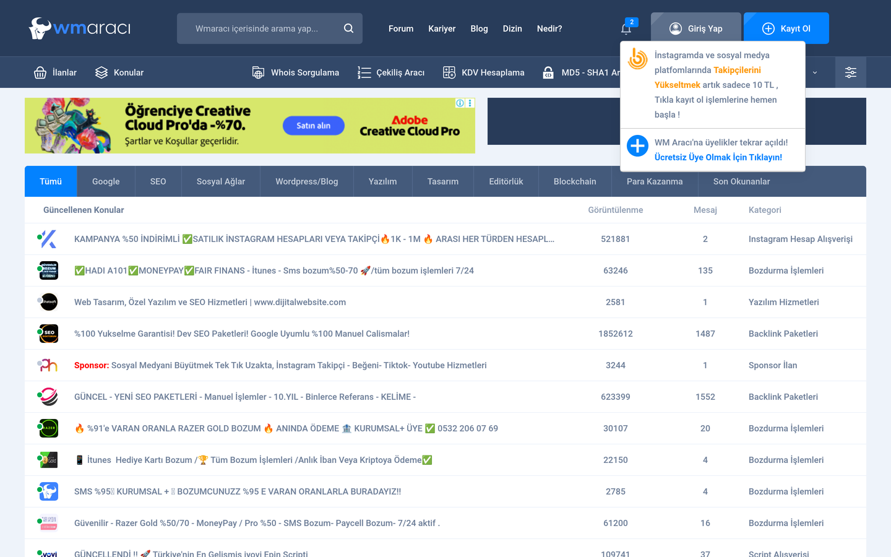Viewport: 891px width, 557px height.
Task: Click the notification badge showing 2
Action: [x=632, y=22]
